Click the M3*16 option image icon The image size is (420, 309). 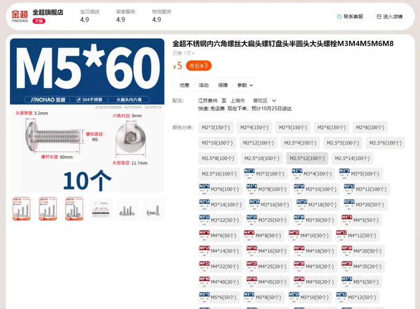click(255, 205)
